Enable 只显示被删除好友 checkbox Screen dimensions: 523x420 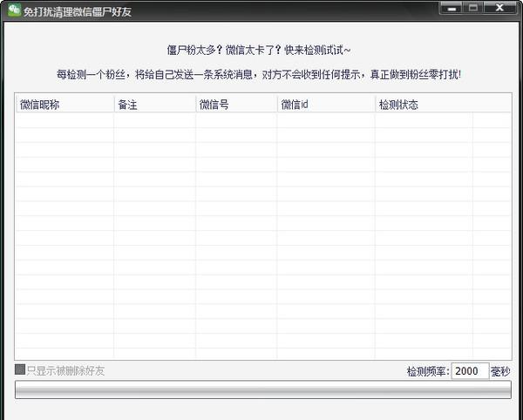pyautogui.click(x=20, y=369)
